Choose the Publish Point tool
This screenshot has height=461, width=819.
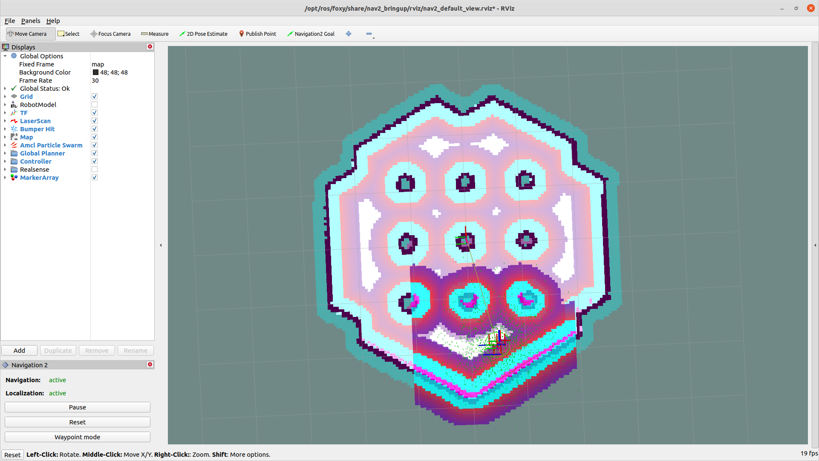tap(257, 34)
